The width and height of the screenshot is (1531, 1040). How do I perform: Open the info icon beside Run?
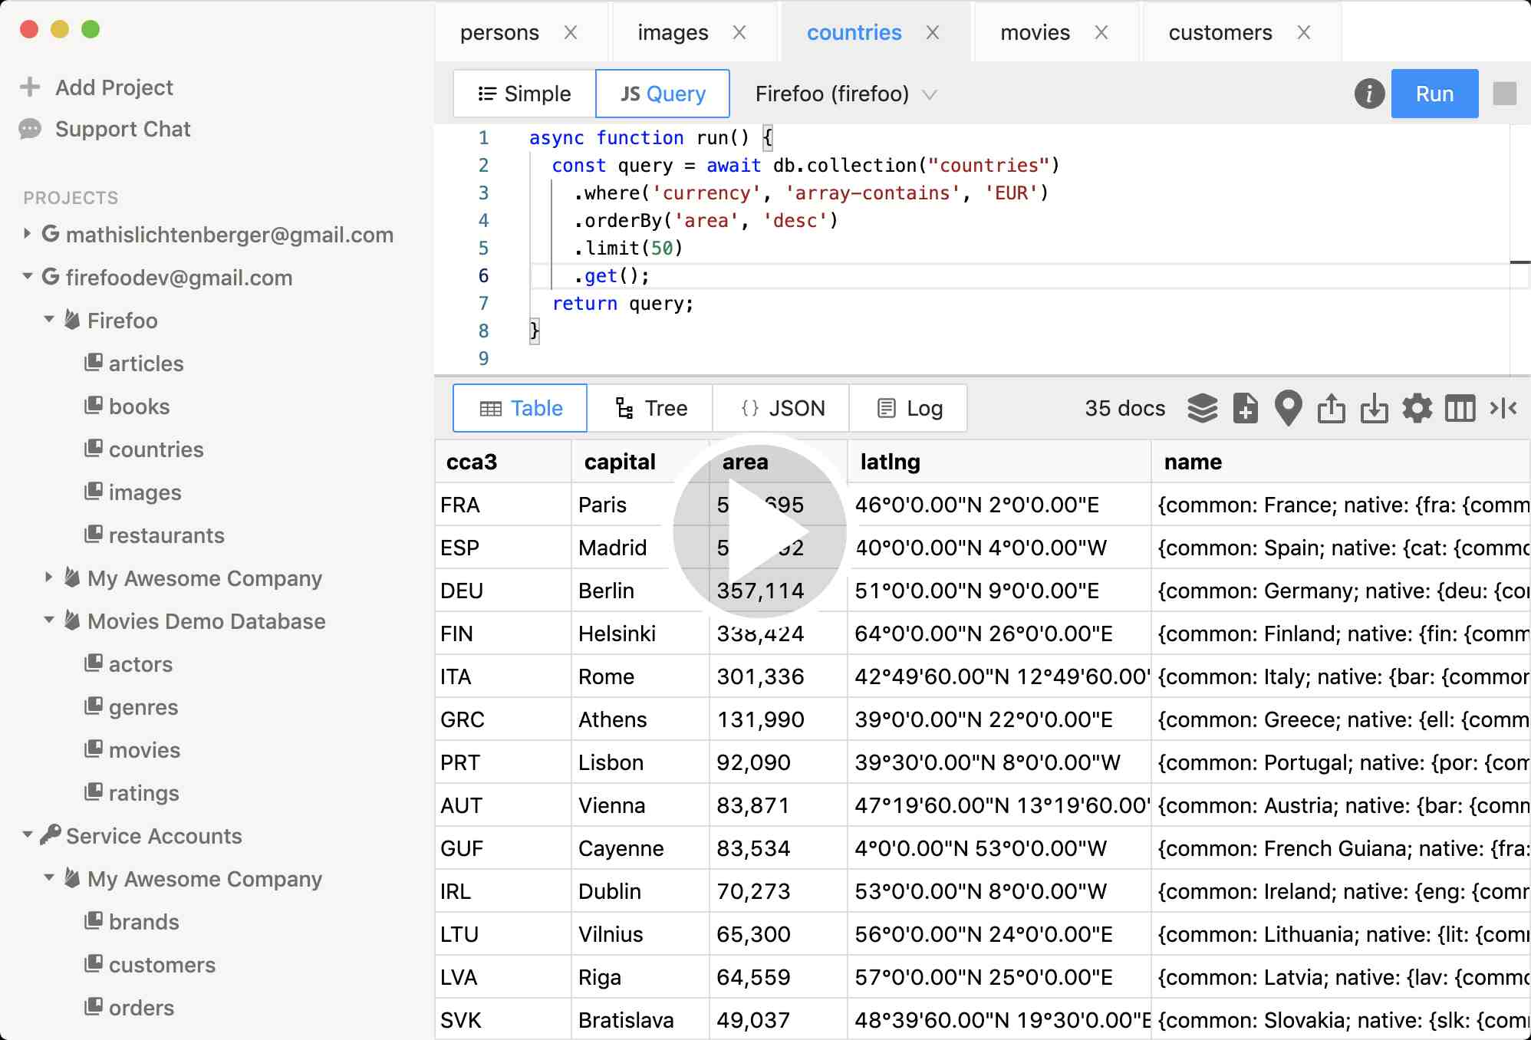1369,94
